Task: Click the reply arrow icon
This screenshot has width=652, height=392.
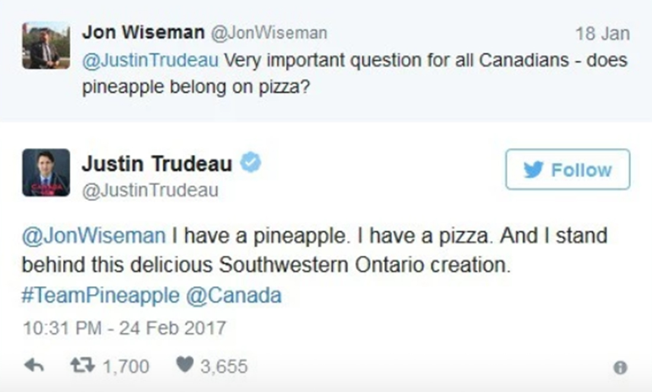Action: pyautogui.click(x=35, y=366)
